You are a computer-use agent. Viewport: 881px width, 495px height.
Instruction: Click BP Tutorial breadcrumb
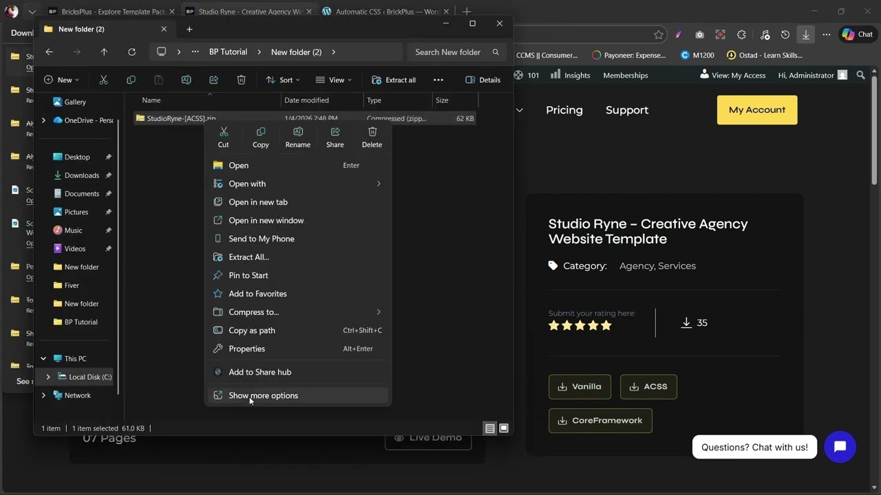(228, 52)
